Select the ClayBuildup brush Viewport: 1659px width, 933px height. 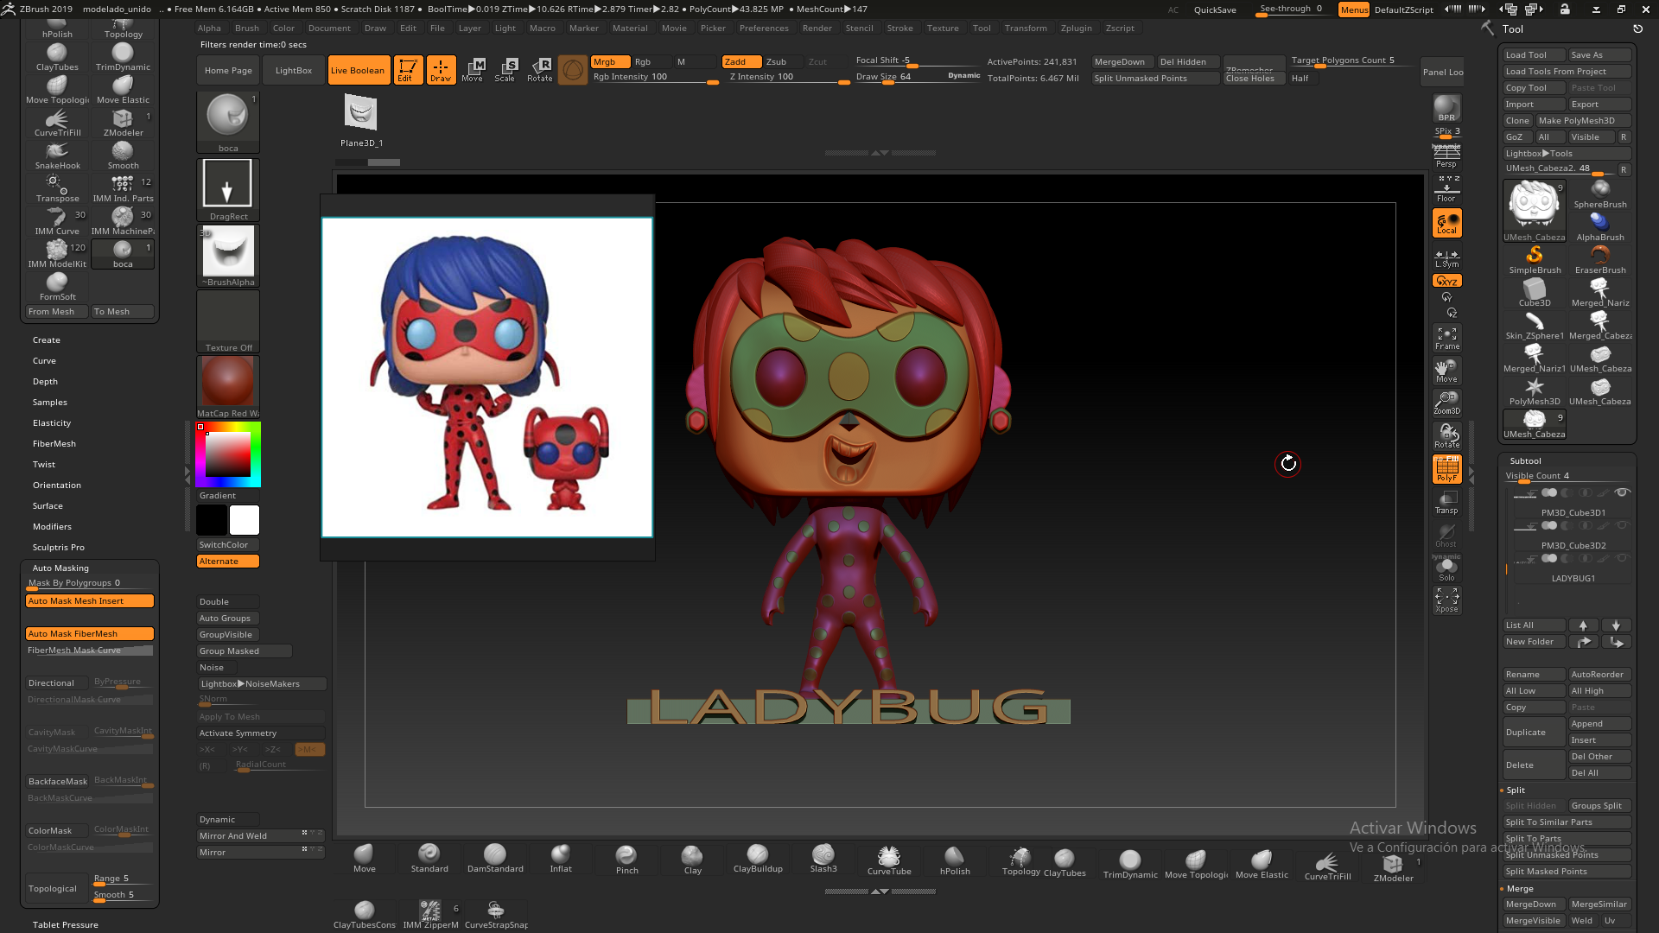pyautogui.click(x=758, y=855)
